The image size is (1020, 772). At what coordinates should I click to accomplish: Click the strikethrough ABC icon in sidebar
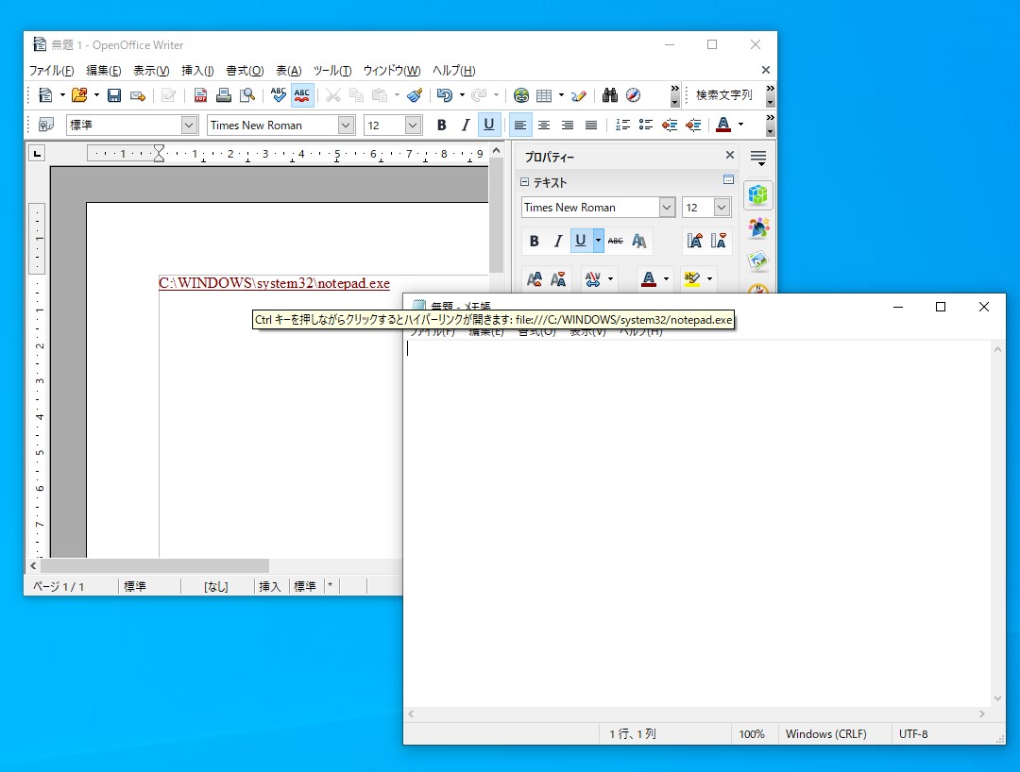[616, 241]
